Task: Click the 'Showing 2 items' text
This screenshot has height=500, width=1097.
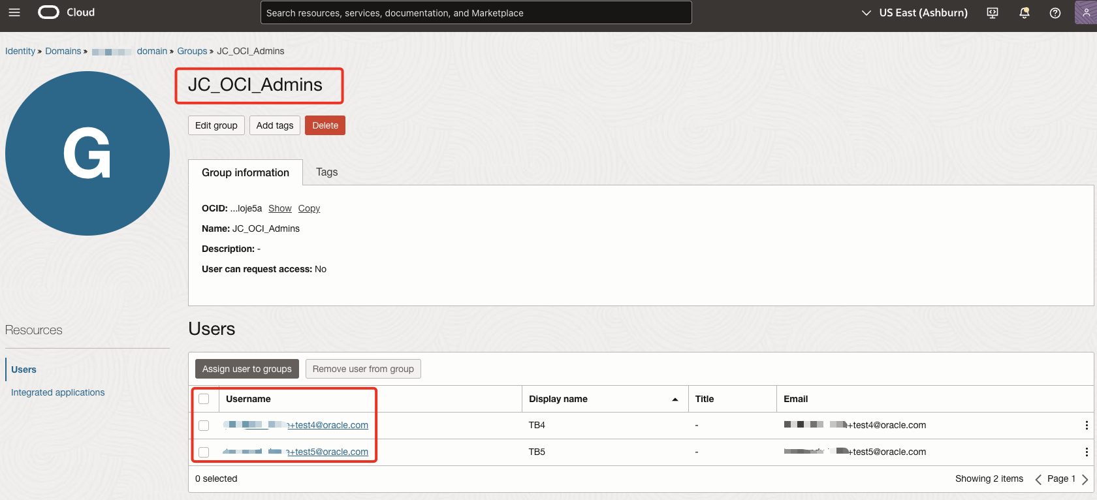Action: tap(989, 479)
